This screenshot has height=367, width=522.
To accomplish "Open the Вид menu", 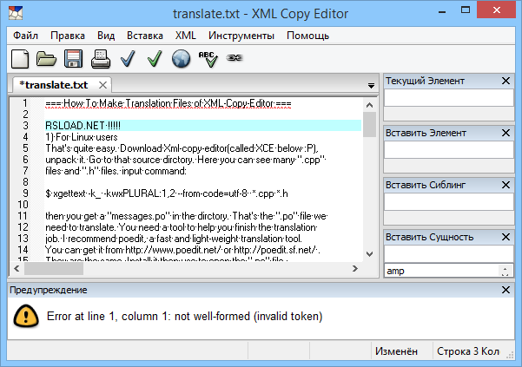I will tap(106, 36).
